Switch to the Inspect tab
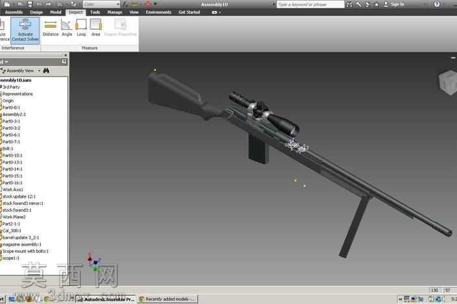The height and width of the screenshot is (304, 457). pyautogui.click(x=76, y=12)
